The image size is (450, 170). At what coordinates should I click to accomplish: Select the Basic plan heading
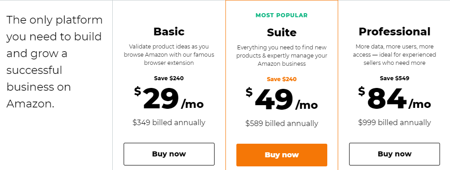point(169,31)
